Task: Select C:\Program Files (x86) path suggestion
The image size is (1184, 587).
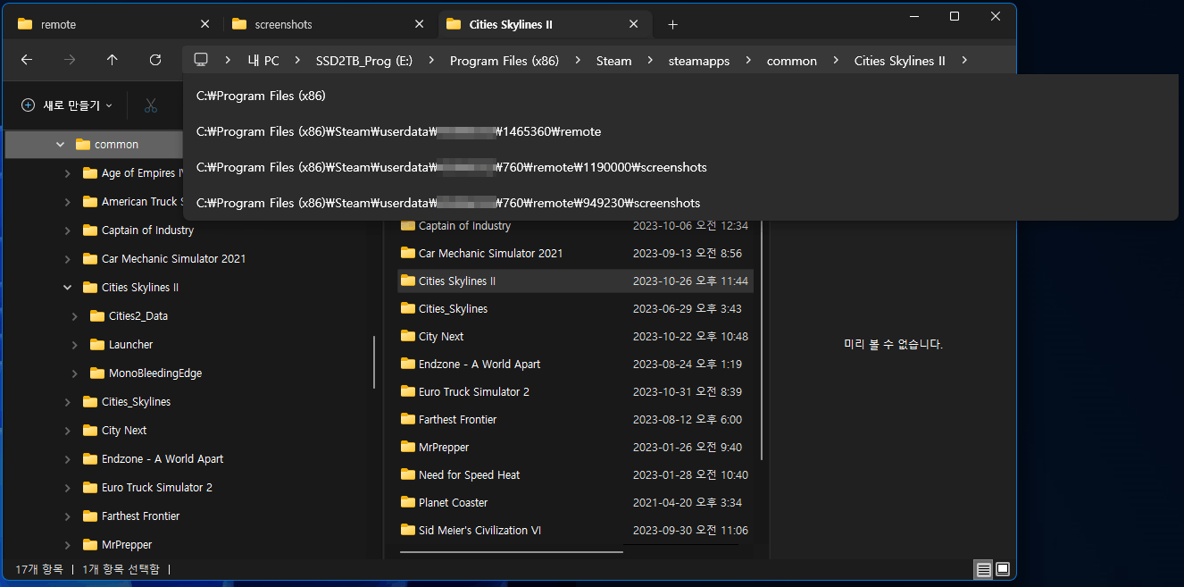Action: coord(680,95)
